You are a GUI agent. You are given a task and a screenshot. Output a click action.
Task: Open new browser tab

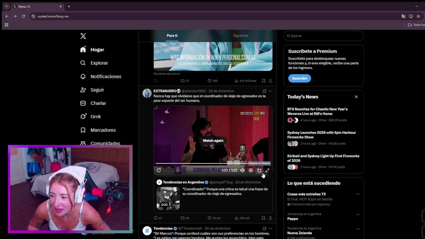69,6
